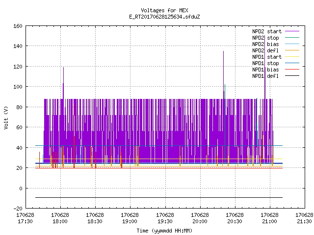Click the NPD2 start legend label

(267, 31)
